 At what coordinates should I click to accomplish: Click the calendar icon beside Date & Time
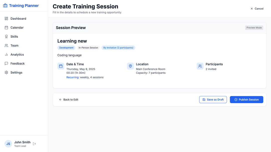(x=61, y=66)
